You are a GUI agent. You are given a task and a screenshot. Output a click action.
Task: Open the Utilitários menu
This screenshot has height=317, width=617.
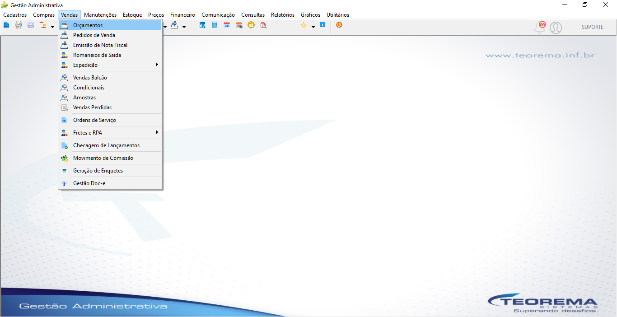click(338, 15)
